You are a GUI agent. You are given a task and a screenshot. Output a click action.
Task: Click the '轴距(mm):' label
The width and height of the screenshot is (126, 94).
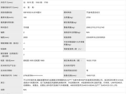5,37
